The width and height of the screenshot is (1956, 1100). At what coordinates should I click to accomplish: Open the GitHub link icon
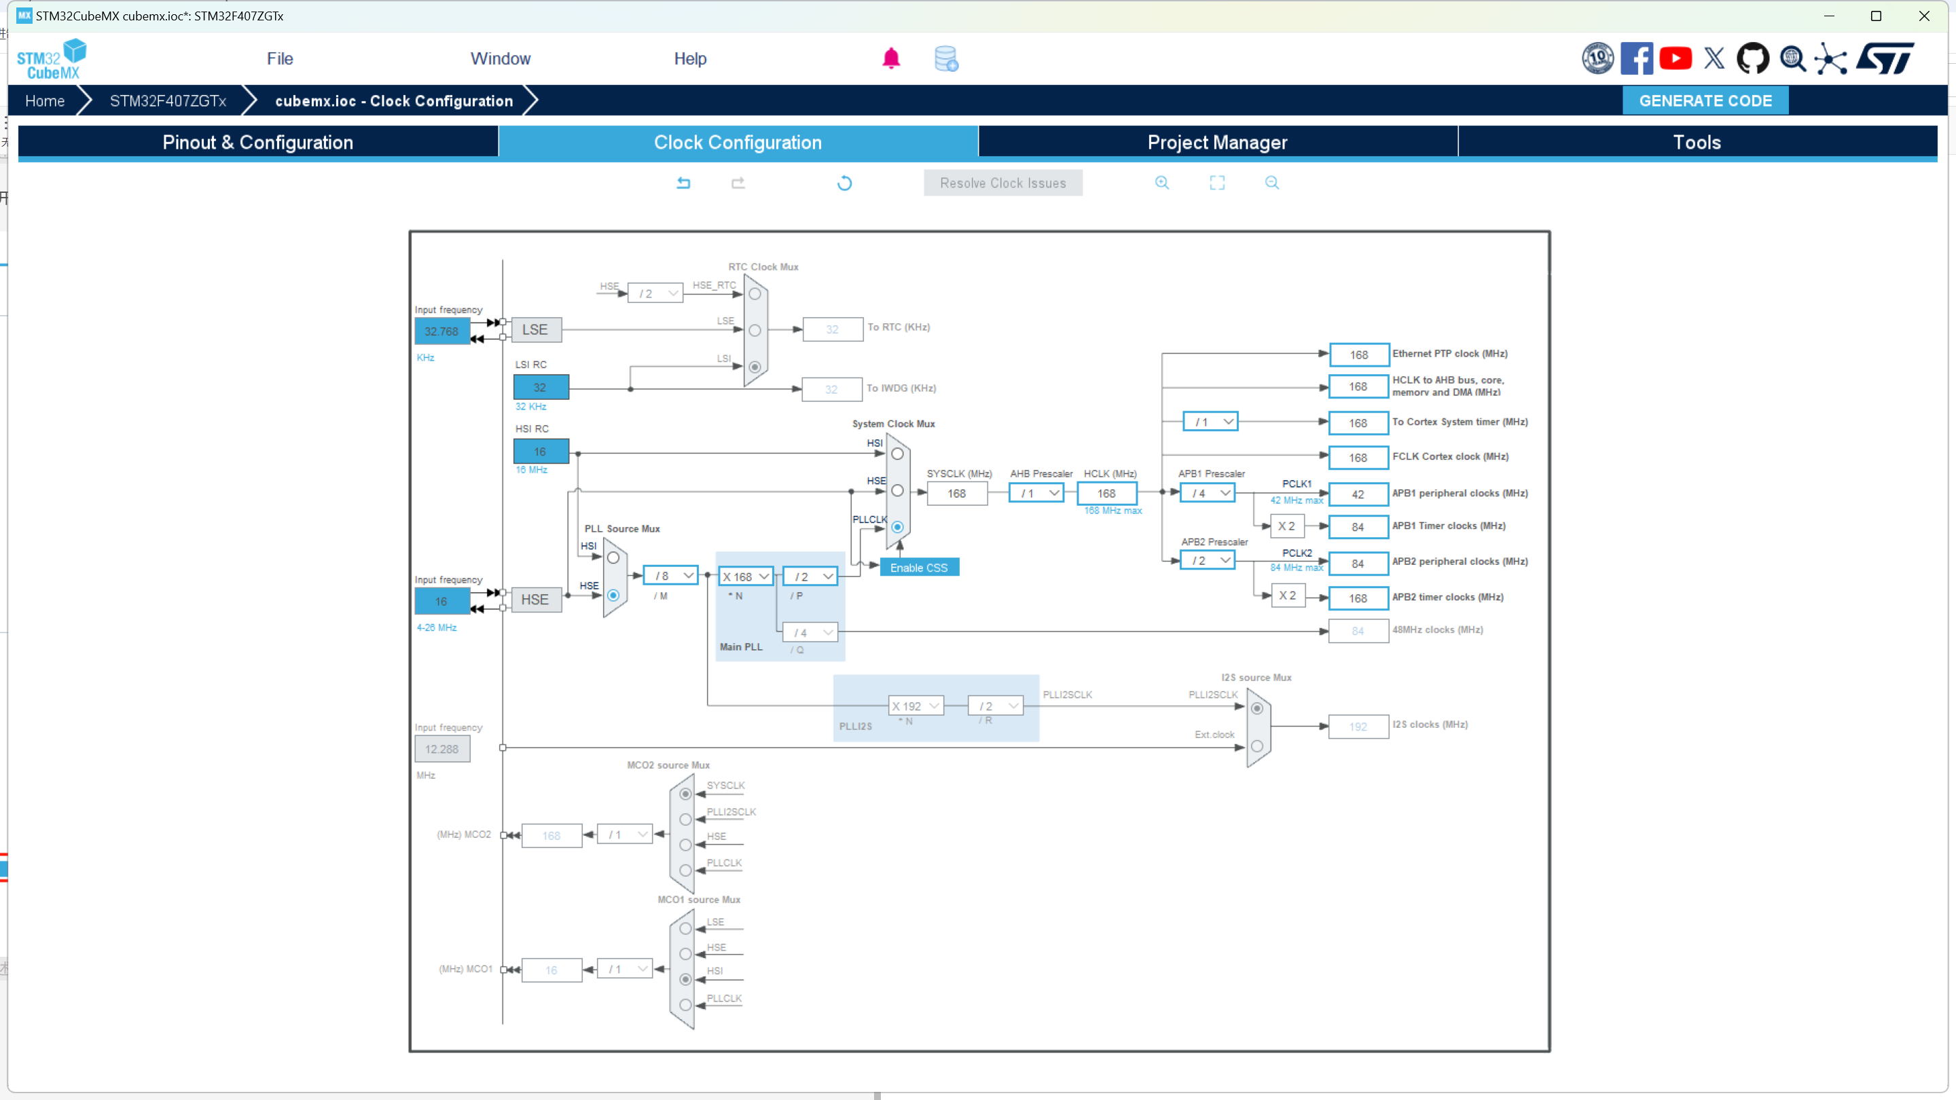tap(1752, 58)
